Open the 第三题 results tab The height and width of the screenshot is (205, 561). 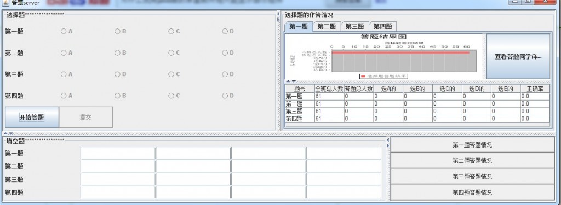tap(354, 26)
